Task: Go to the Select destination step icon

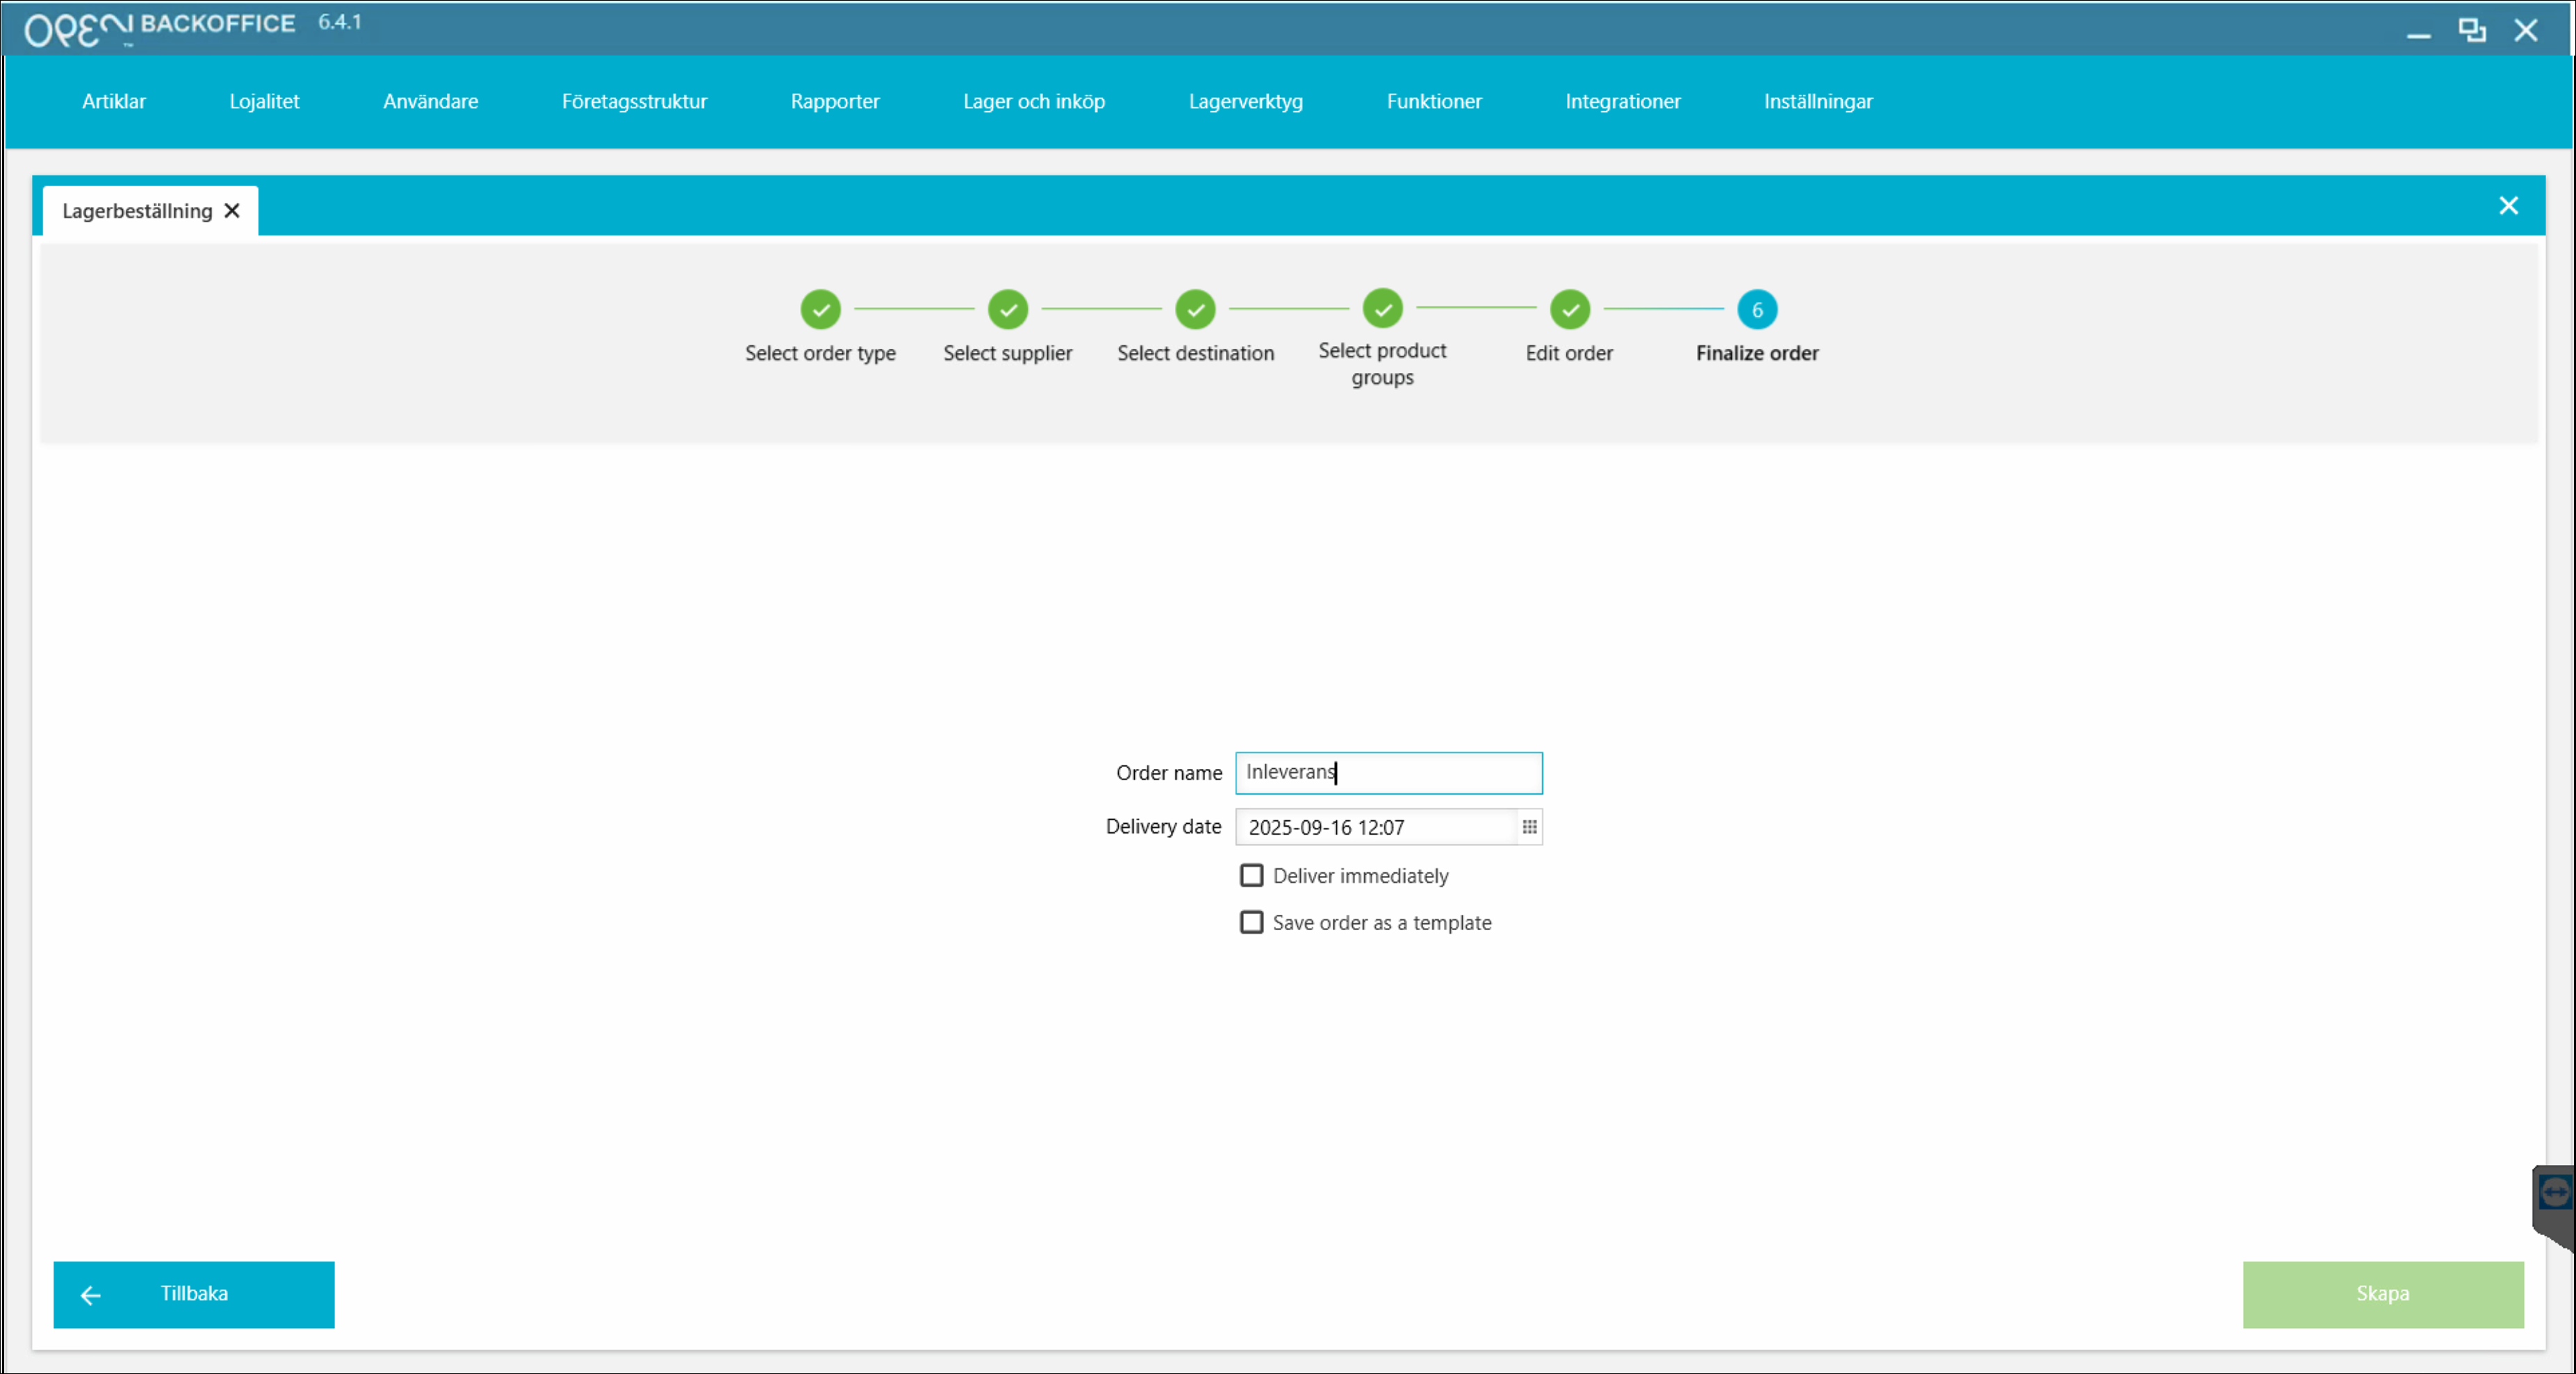Action: (1195, 310)
